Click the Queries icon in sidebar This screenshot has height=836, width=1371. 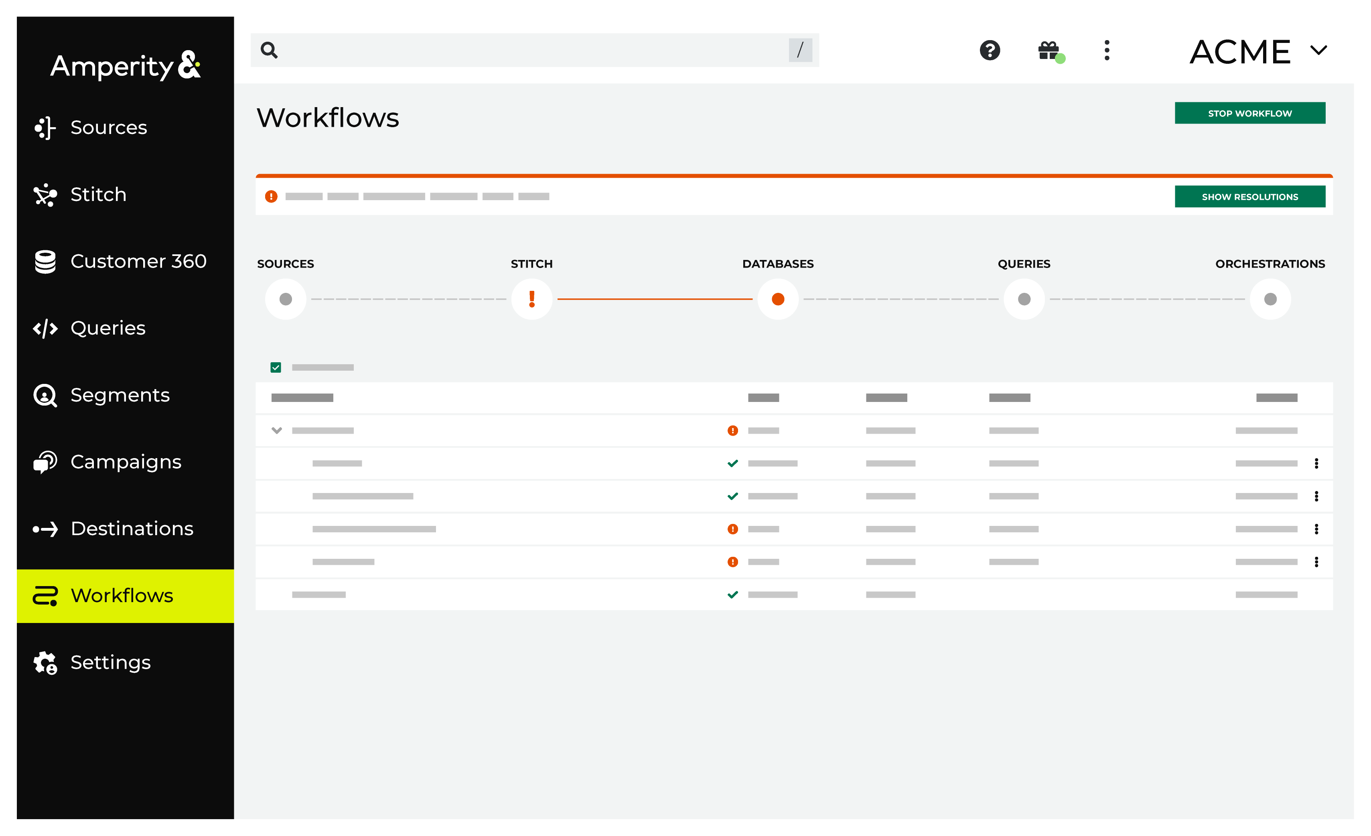[46, 328]
